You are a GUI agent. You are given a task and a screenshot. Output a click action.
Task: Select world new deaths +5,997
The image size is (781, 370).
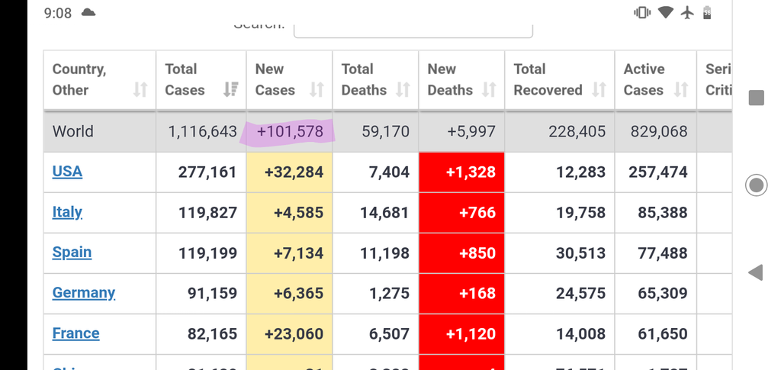point(471,131)
